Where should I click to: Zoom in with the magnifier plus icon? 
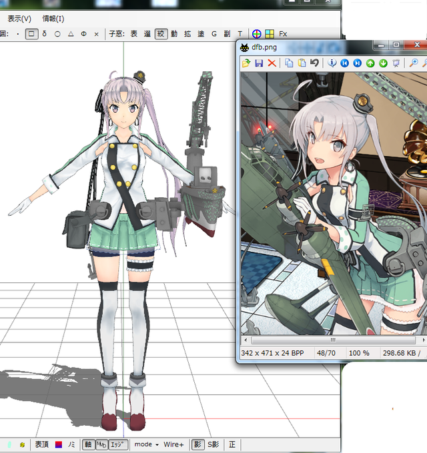(414, 63)
